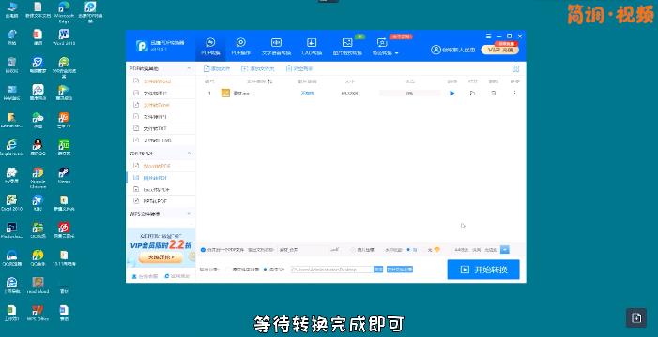Select the custom output location radio button

click(x=266, y=270)
